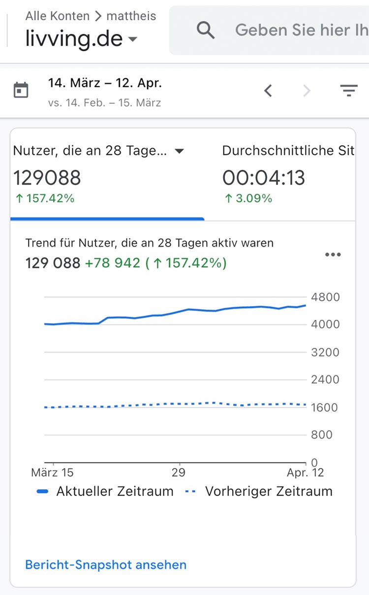Click the 157.42% increase under 129088
This screenshot has height=595, width=369.
45,198
